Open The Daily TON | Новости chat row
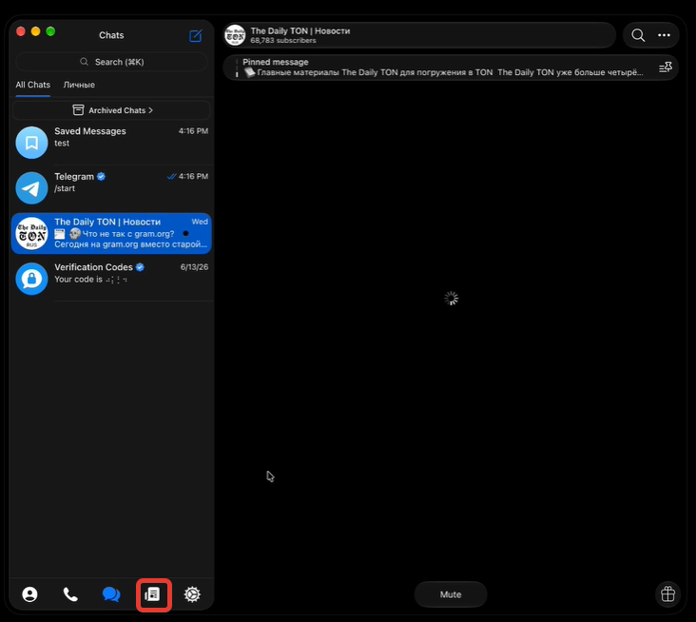696x622 pixels. 111,233
